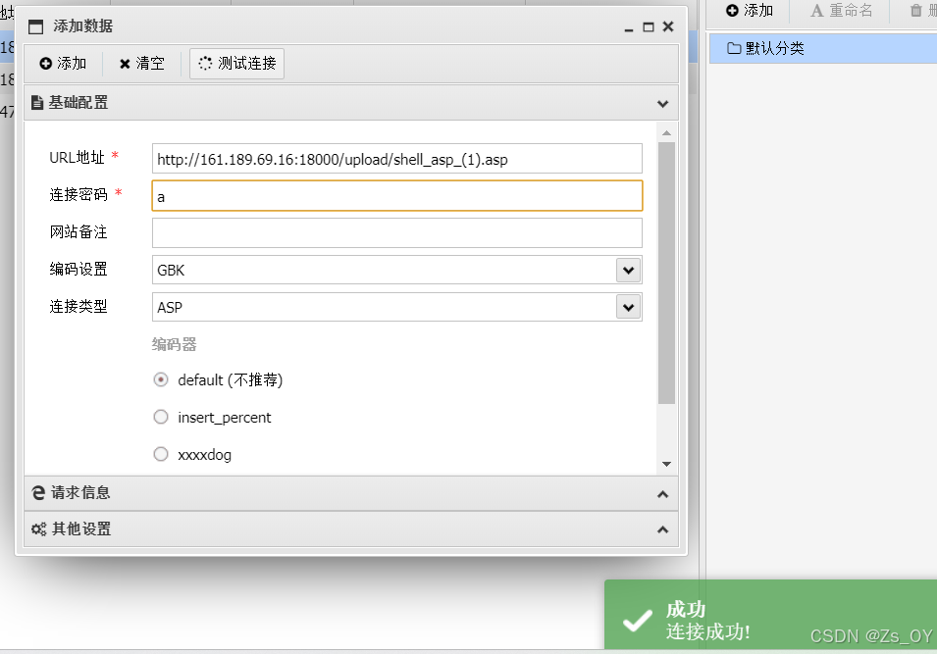Viewport: 937px width, 654px height.
Task: Close the 添加数据 dialog
Action: click(x=668, y=26)
